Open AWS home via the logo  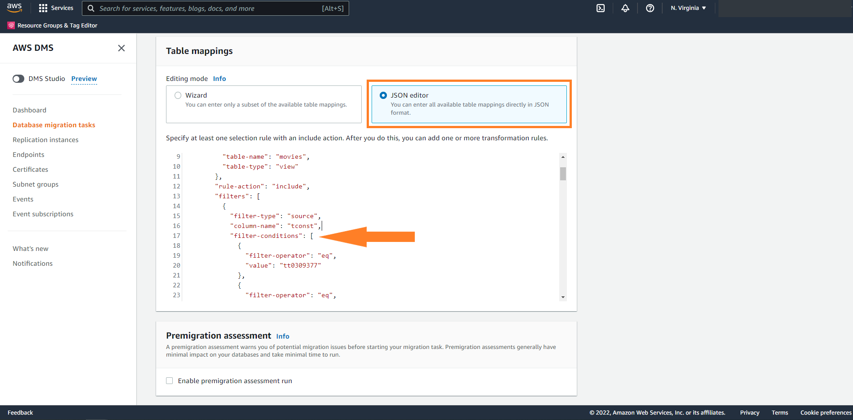click(x=14, y=8)
